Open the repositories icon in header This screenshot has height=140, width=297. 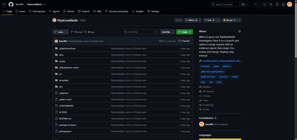coord(277,4)
